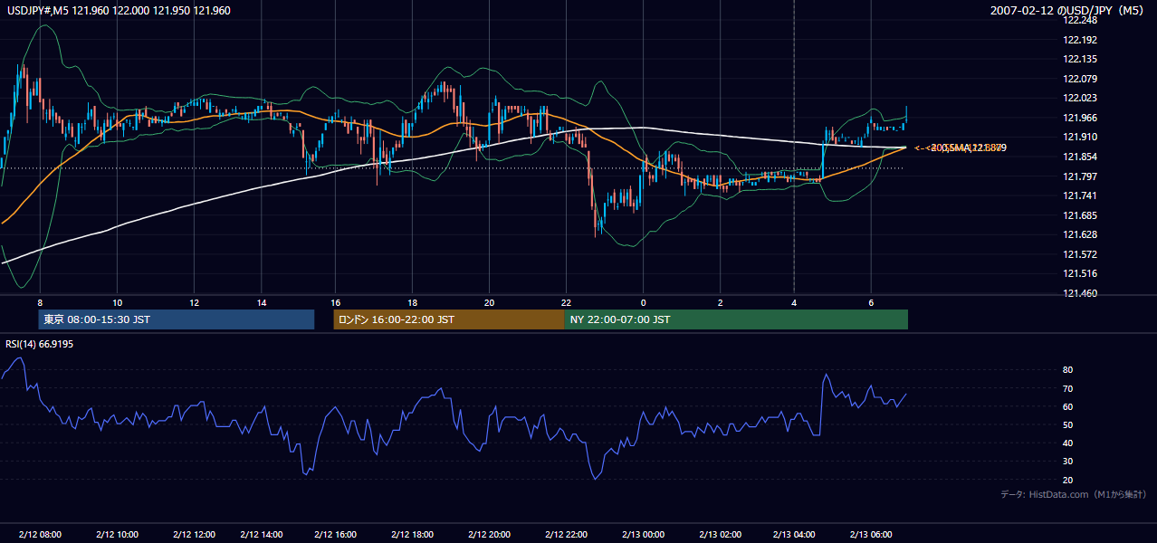Click RSI scale value 80
Viewport: 1157px width, 543px height.
[1067, 370]
